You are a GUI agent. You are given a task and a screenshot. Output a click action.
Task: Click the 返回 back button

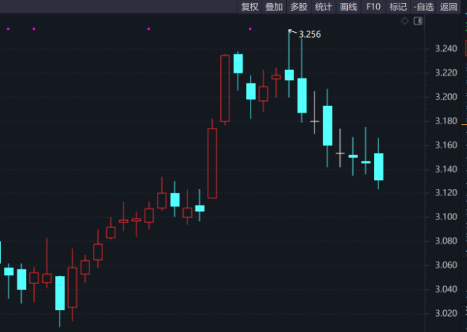(x=448, y=7)
